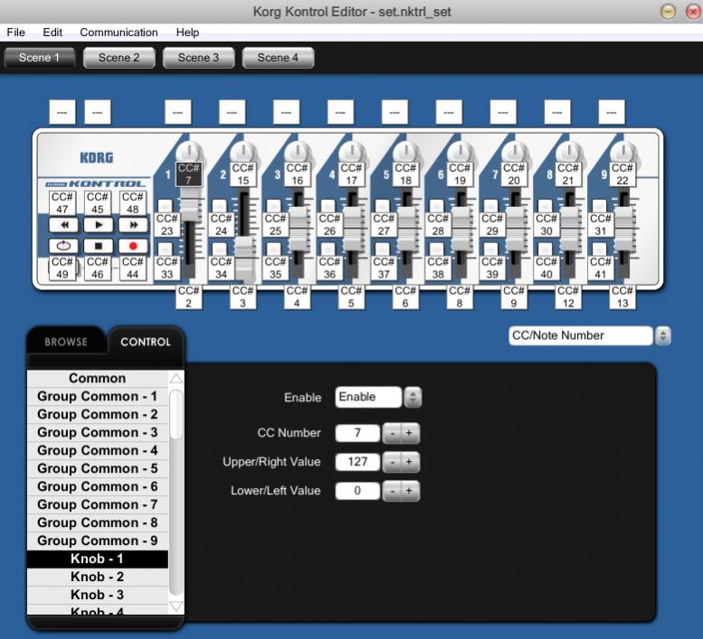
Task: Select the CC# 44 transport assignment label
Action: click(x=133, y=268)
